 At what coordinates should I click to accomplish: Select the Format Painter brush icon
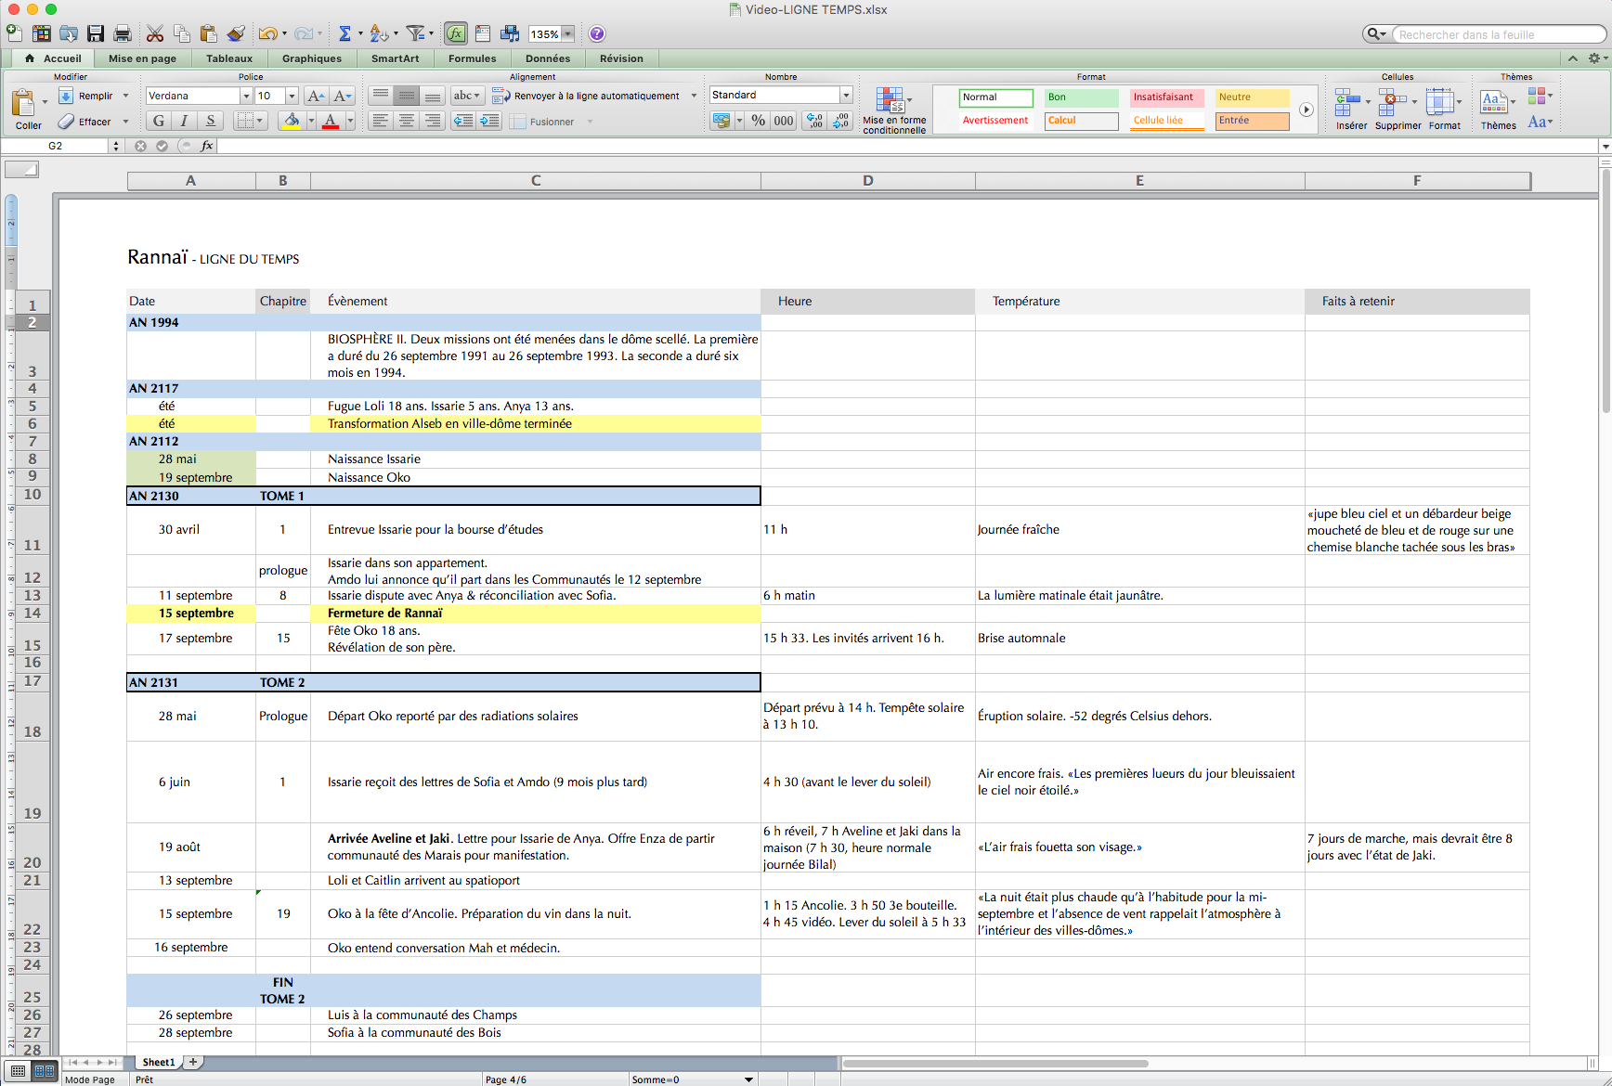[236, 33]
